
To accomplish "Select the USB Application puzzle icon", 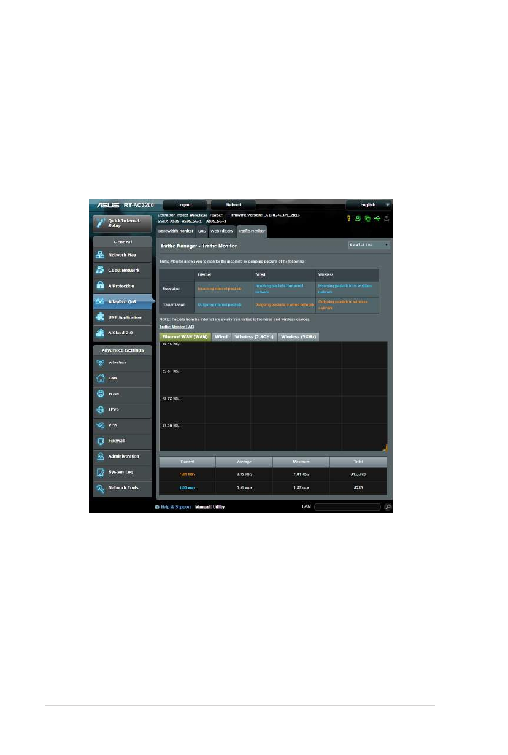I will [101, 317].
